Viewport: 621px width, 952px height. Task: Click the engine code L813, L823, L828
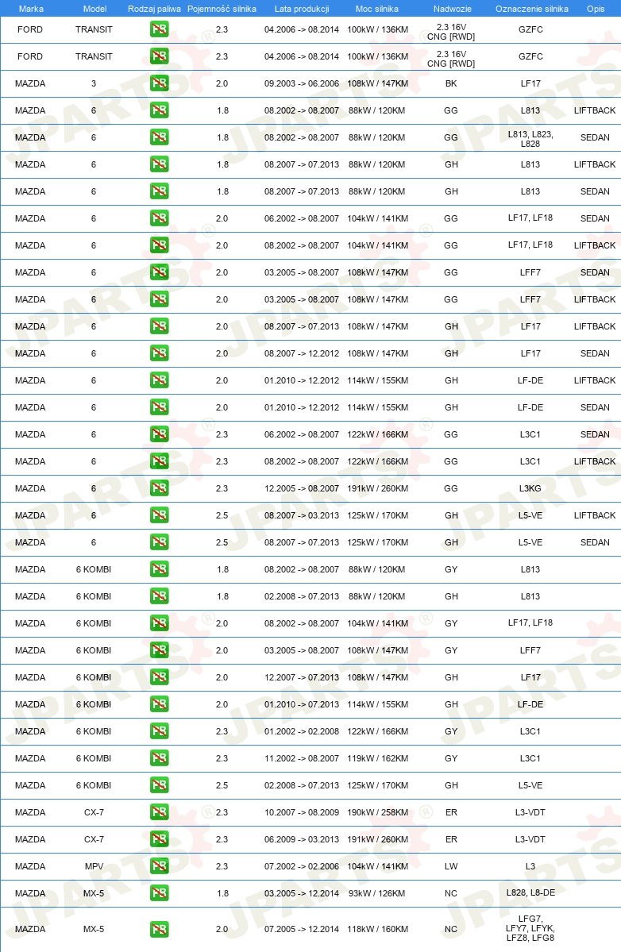[x=530, y=138]
